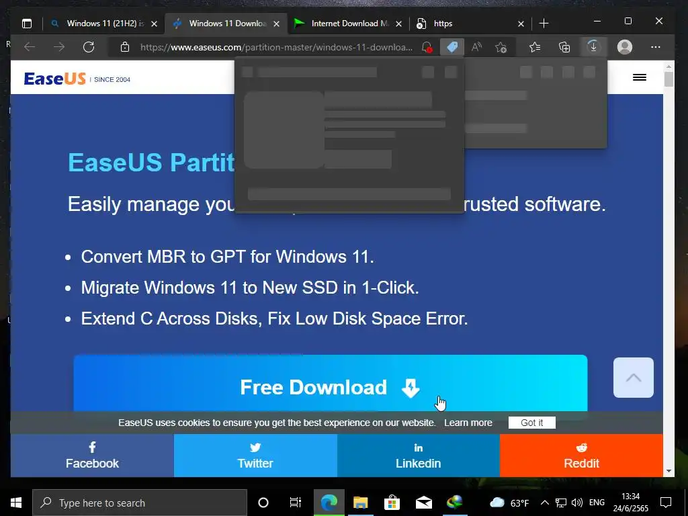This screenshot has height=516, width=688.
Task: Open Edge Settings and more menu
Action: [x=656, y=47]
